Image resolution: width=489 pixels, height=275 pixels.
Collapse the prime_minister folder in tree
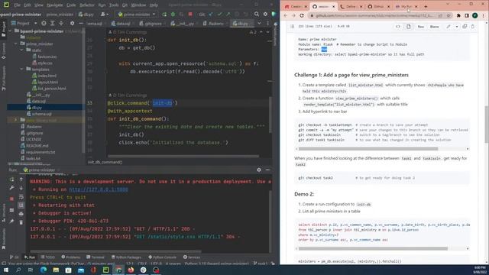(16, 44)
